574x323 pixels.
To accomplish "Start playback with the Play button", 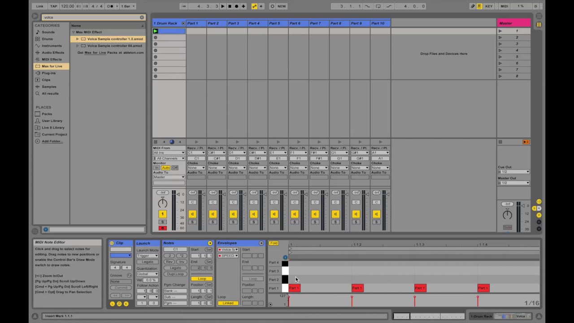I will [x=223, y=6].
